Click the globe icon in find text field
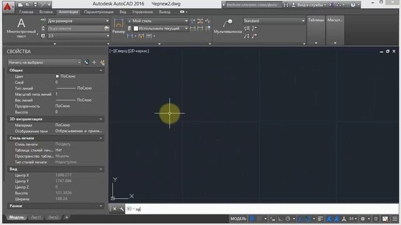The height and width of the screenshot is (225, 401). pos(107,28)
